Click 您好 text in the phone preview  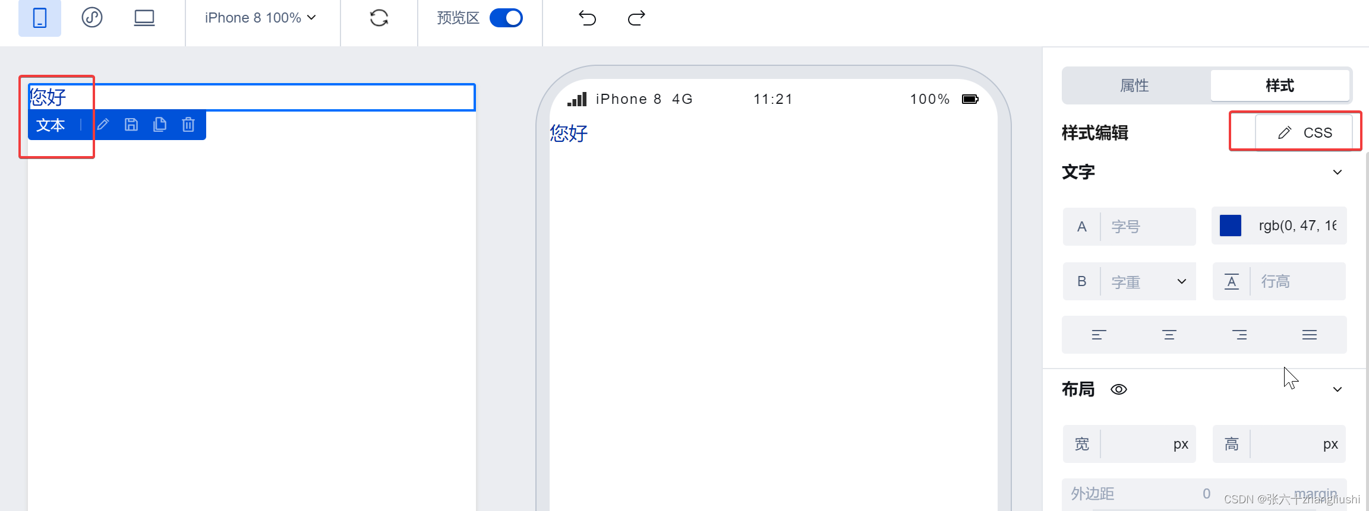point(569,133)
